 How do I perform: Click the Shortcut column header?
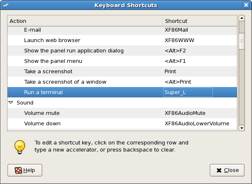(x=199, y=21)
